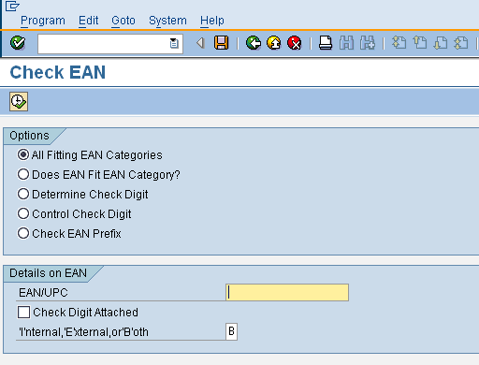The height and width of the screenshot is (365, 479).
Task: Jump to last page icon
Action: point(461,43)
